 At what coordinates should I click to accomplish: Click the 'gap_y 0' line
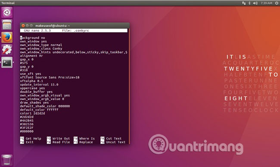[x=27, y=67]
